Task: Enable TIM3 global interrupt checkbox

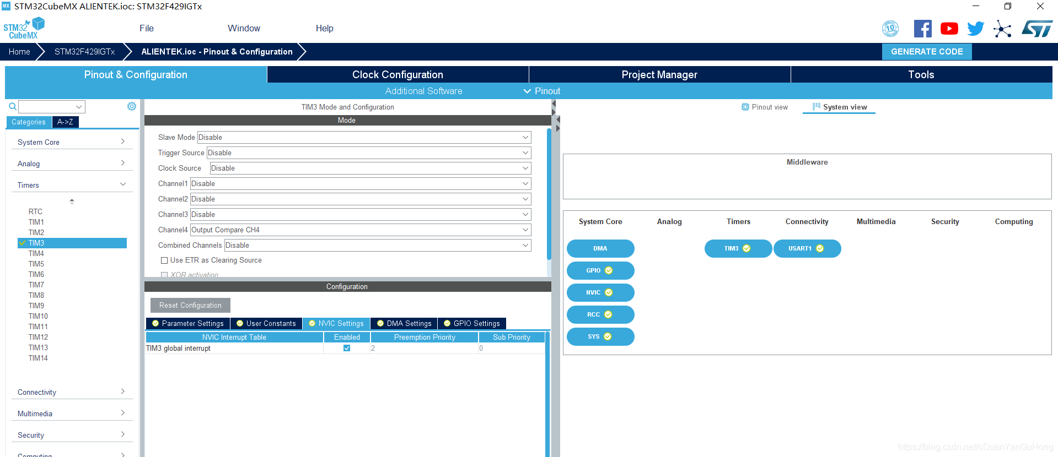Action: point(347,348)
